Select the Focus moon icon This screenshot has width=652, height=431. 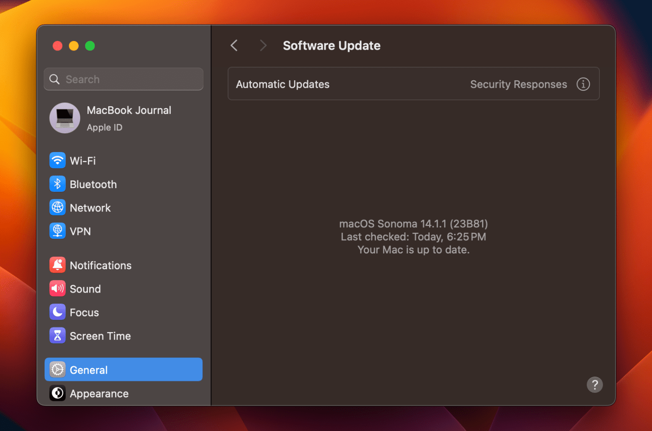coord(57,312)
